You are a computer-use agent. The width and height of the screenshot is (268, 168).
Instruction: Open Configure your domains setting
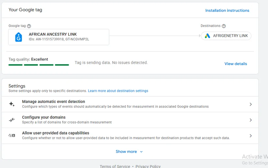[130, 120]
